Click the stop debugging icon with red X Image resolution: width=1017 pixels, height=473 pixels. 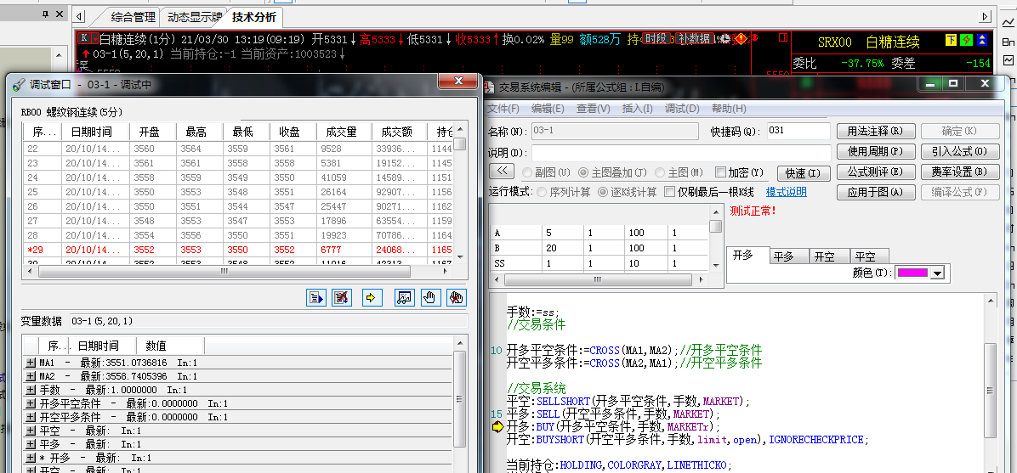(343, 297)
